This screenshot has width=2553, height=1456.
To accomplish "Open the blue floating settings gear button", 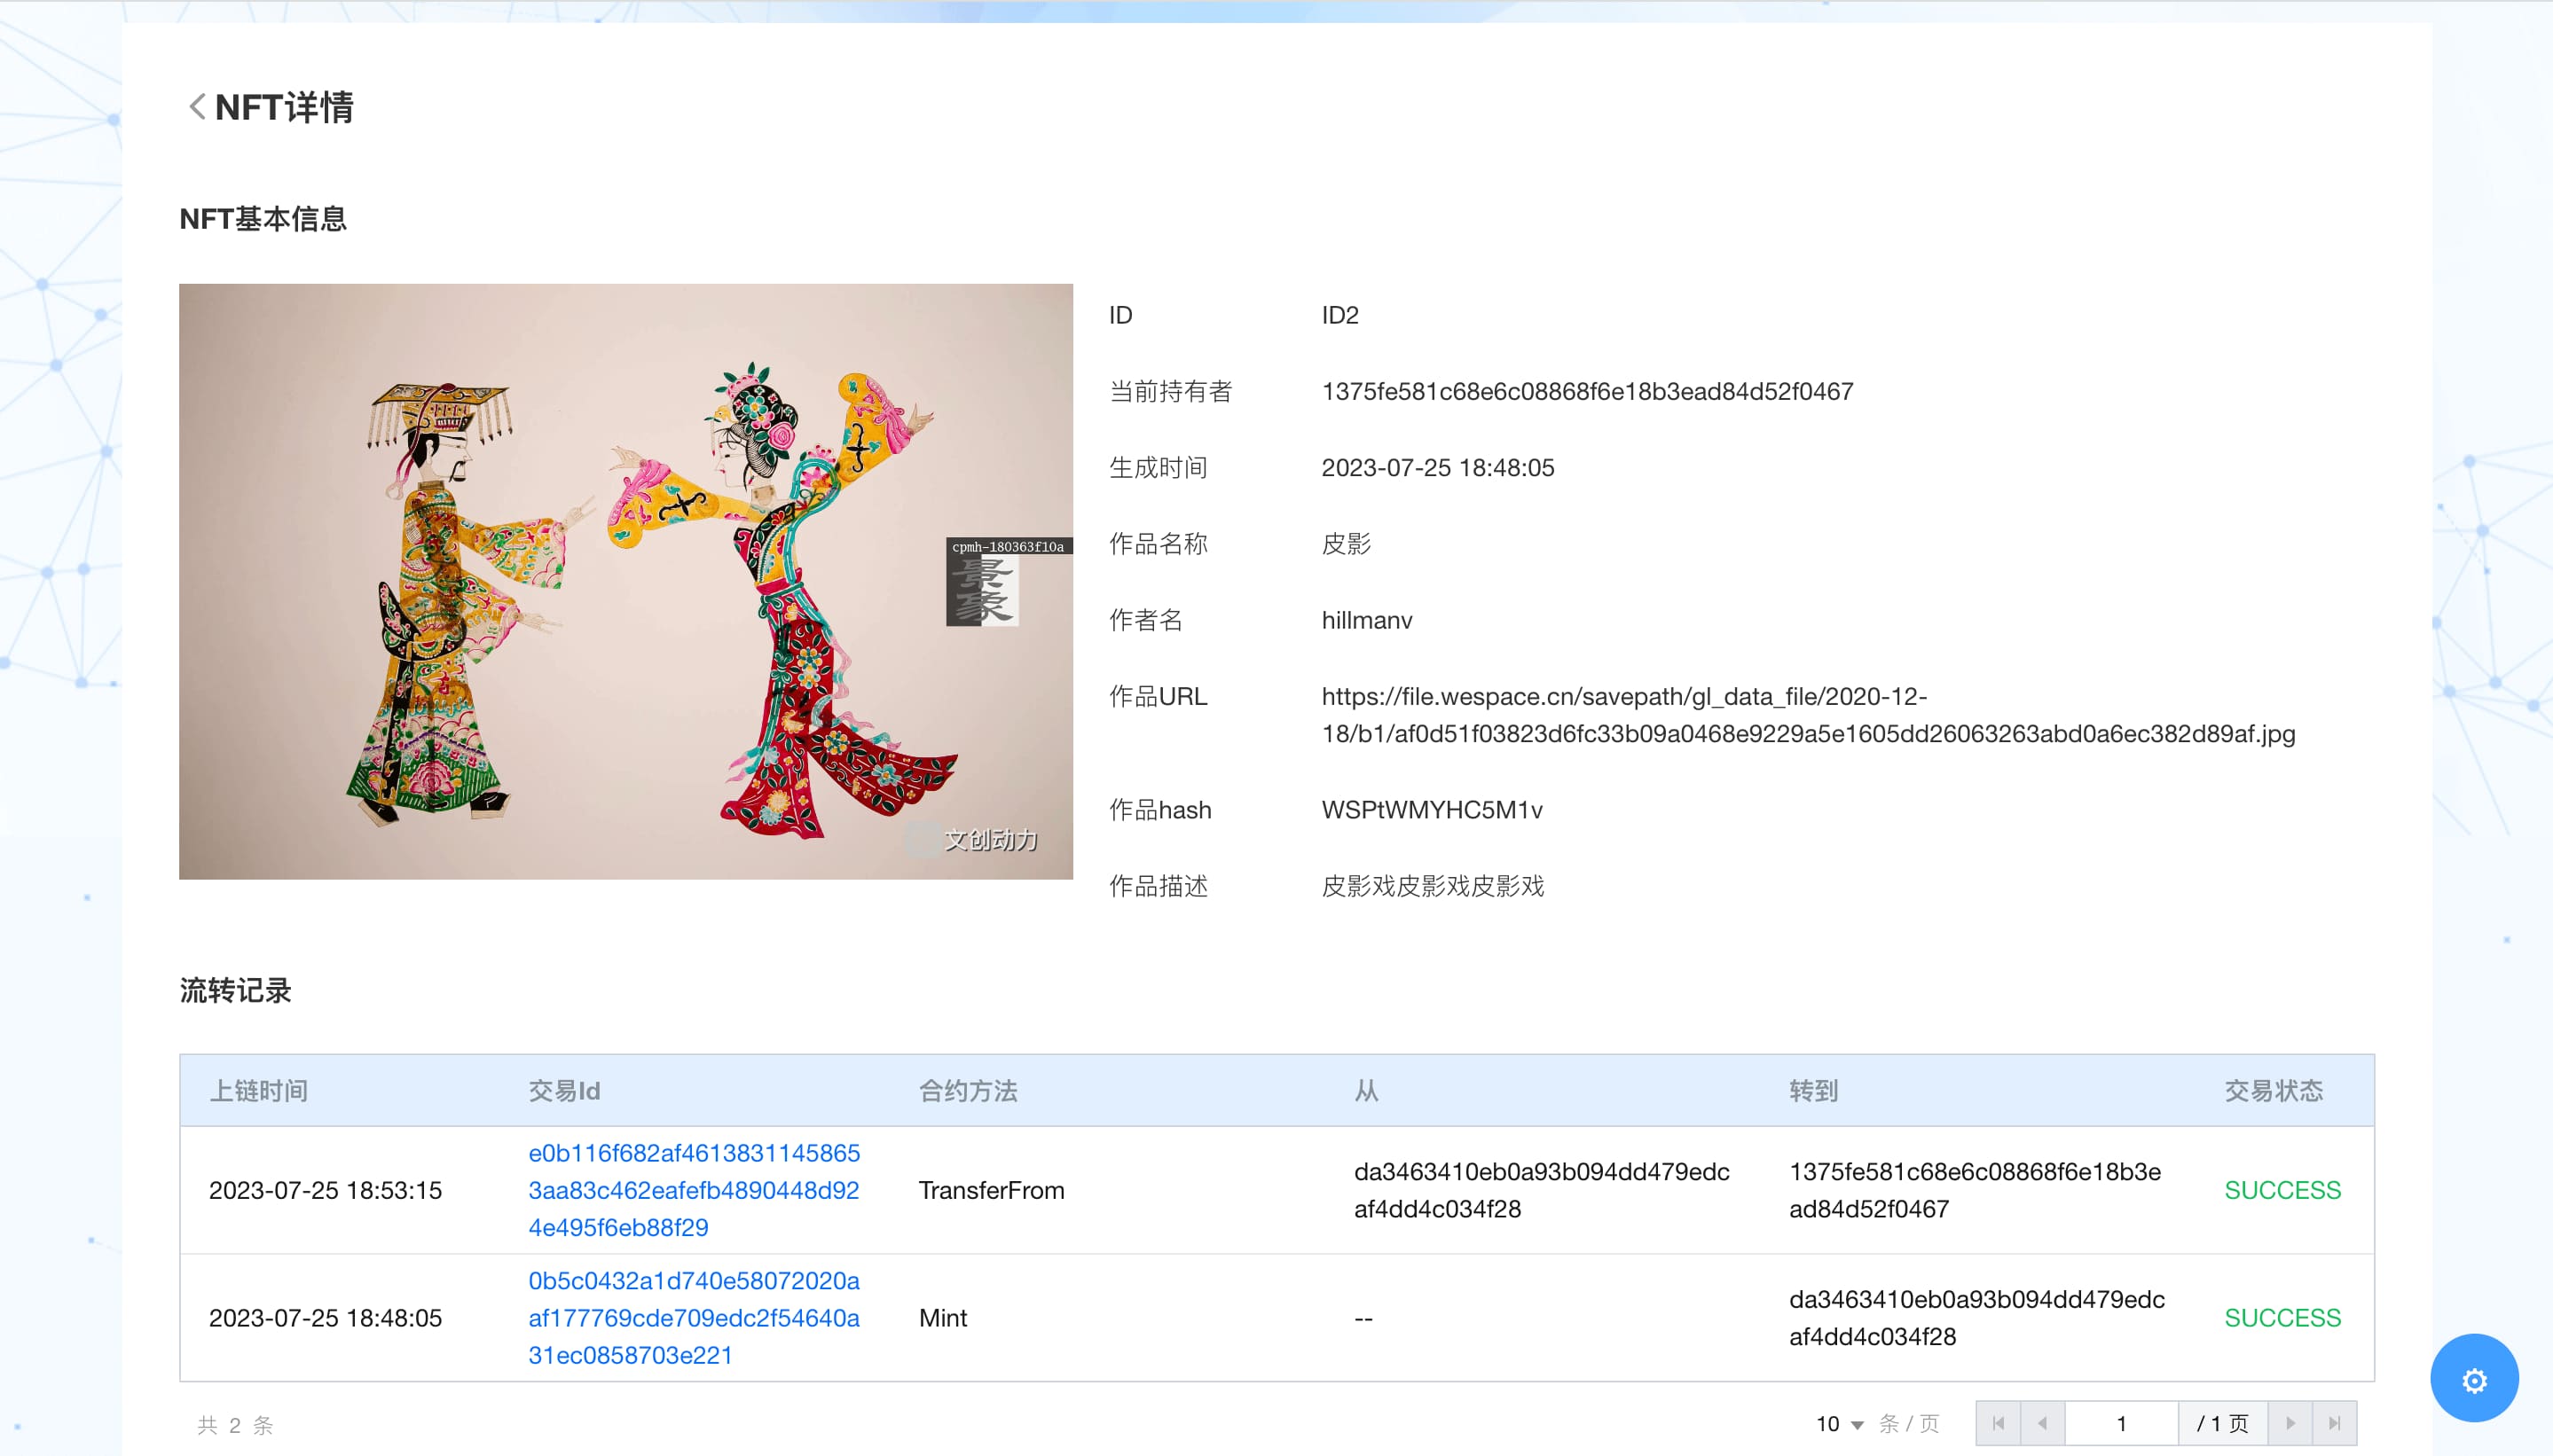I will click(2473, 1379).
